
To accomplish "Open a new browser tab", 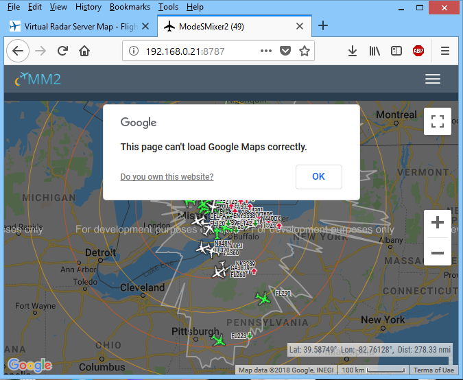I will click(x=323, y=25).
